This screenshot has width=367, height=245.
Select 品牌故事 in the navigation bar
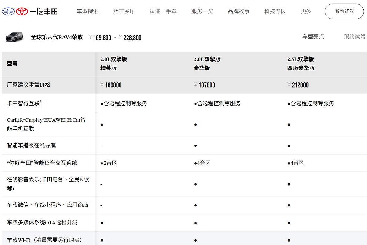(239, 11)
